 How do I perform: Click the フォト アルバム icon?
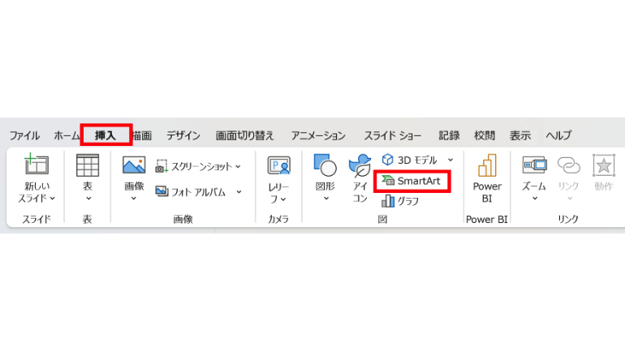tap(162, 191)
